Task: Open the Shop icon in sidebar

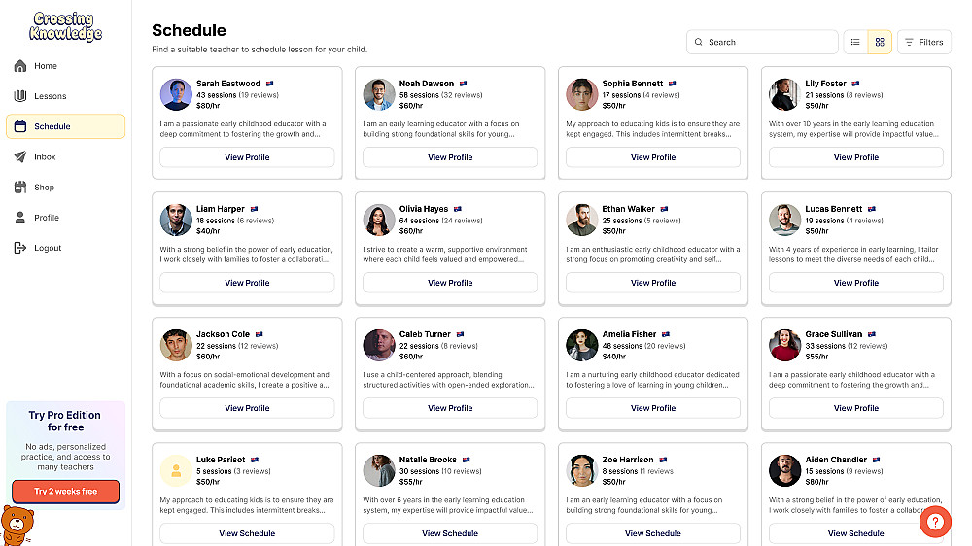Action: (20, 187)
